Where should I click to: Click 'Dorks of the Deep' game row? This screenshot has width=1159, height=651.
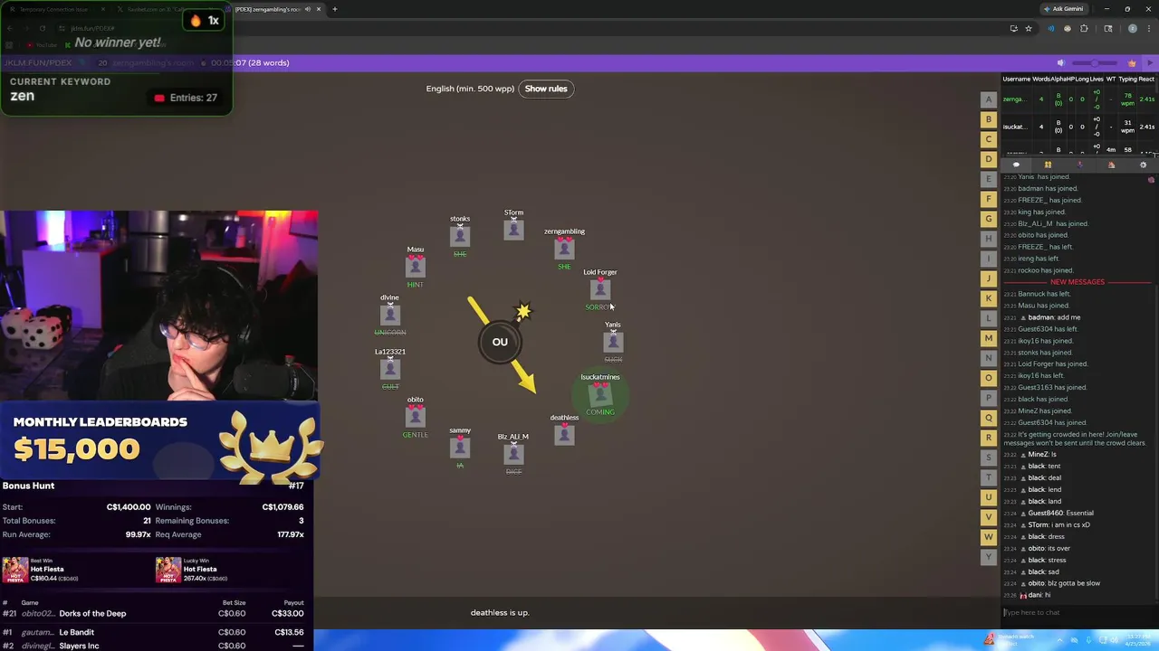[x=156, y=613]
